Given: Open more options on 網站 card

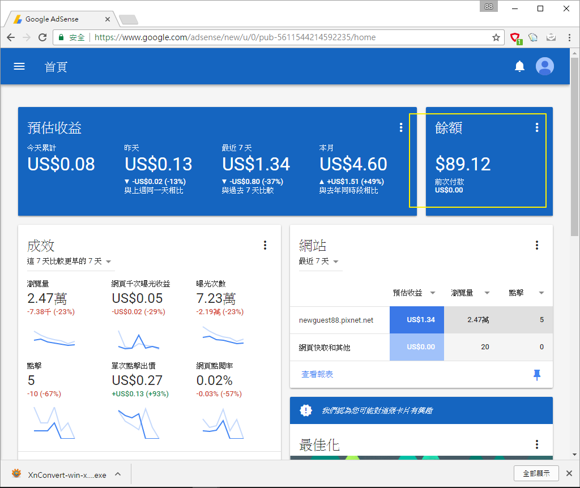Looking at the screenshot, I should (x=537, y=245).
